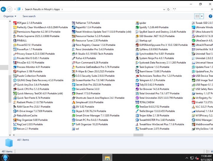The image size is (213, 161).
Task: Click the VLC 3.0.21 cone icon
Action: coord(193,107)
